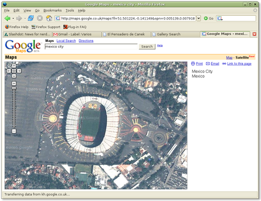Click the green Go button

click(208, 18)
